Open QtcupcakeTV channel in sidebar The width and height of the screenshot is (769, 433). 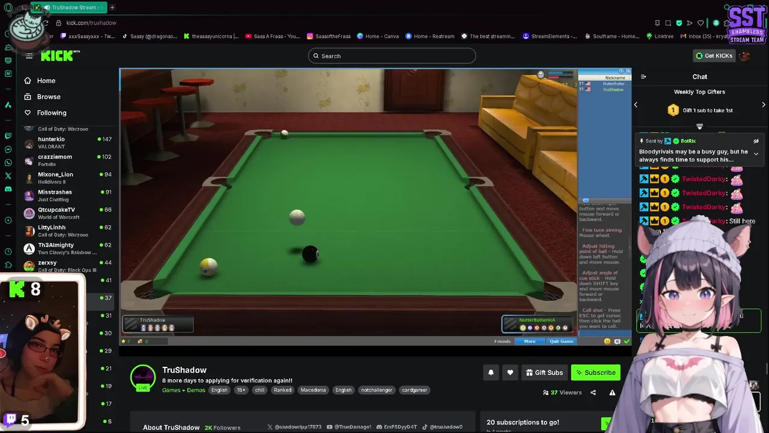(x=68, y=213)
